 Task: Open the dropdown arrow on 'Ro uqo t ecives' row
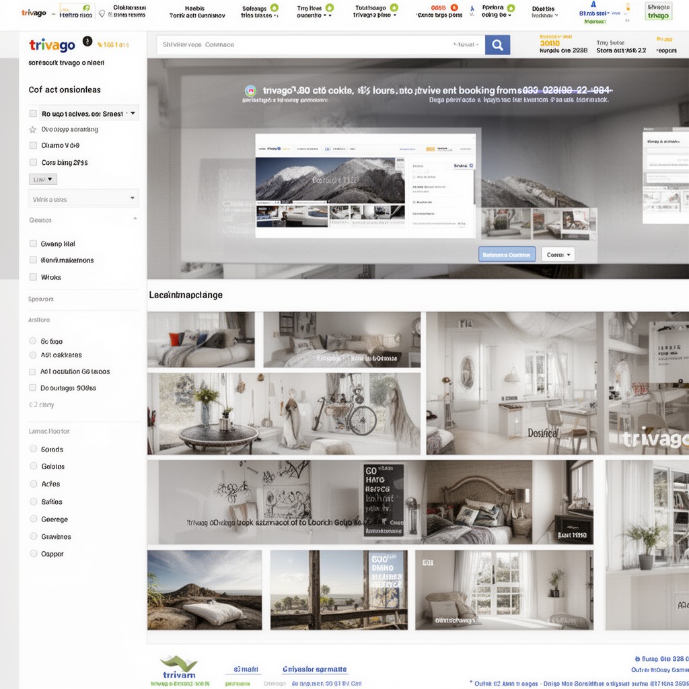(x=133, y=113)
